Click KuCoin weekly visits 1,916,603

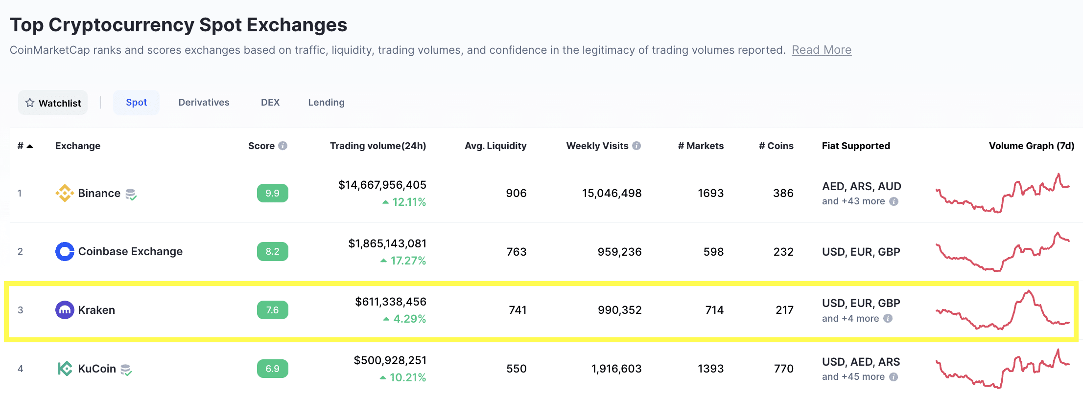(616, 369)
